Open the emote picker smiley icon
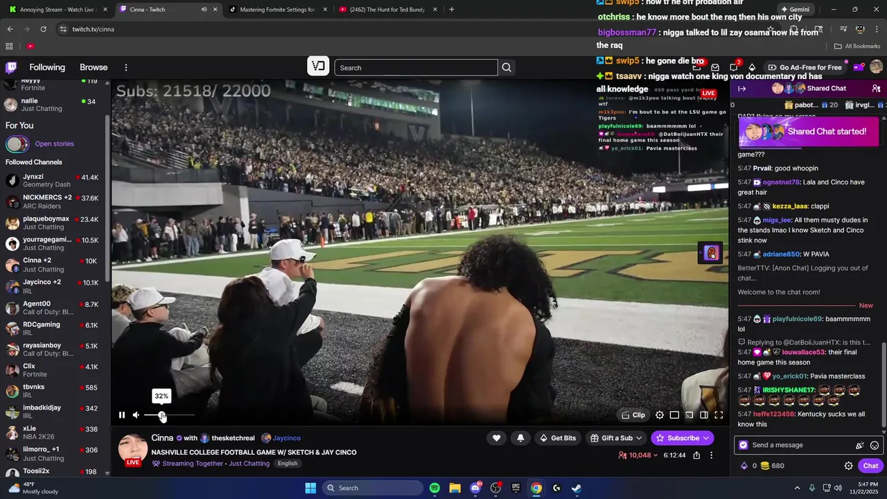 point(875,445)
